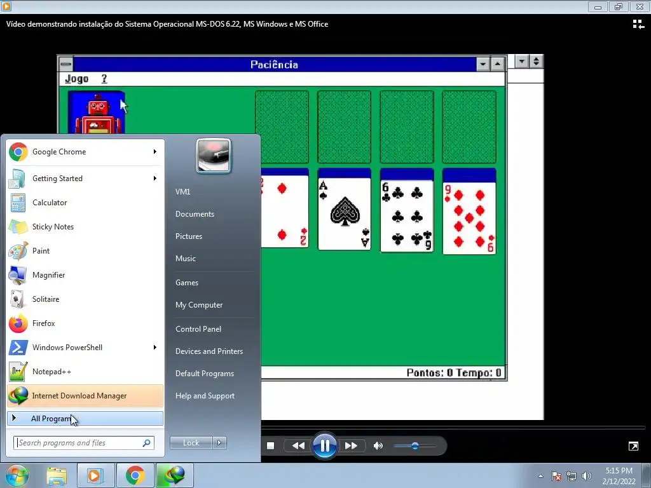651x488 pixels.
Task: Fast forward the video
Action: point(351,445)
